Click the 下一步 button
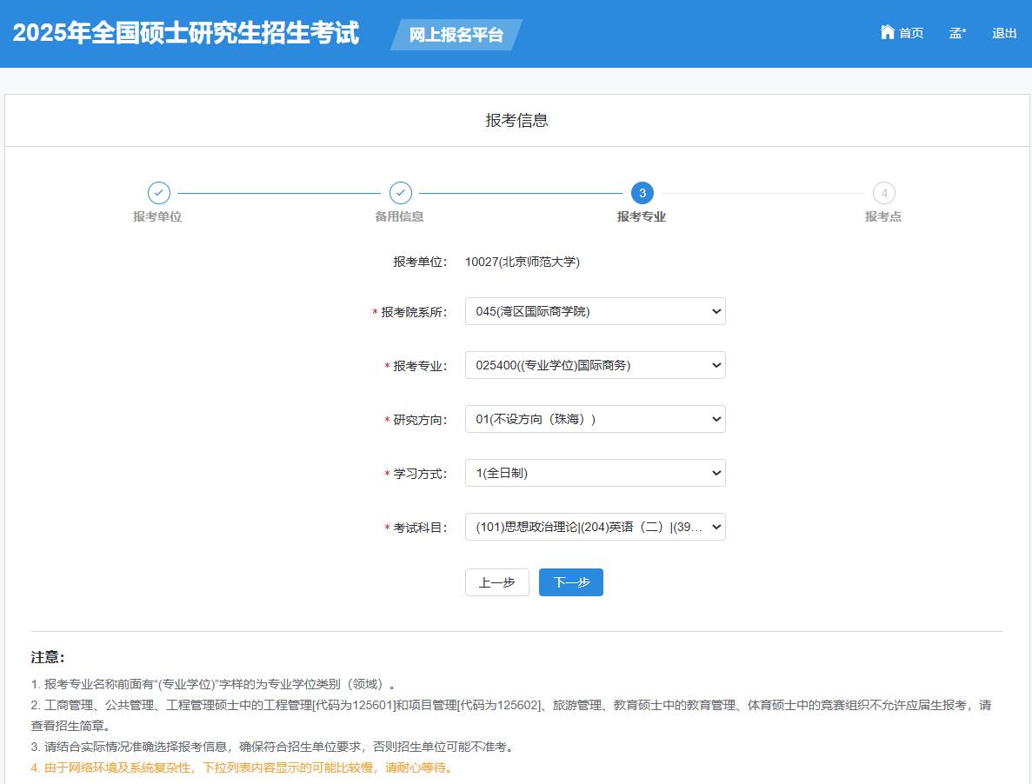Viewport: 1032px width, 784px height. [570, 581]
